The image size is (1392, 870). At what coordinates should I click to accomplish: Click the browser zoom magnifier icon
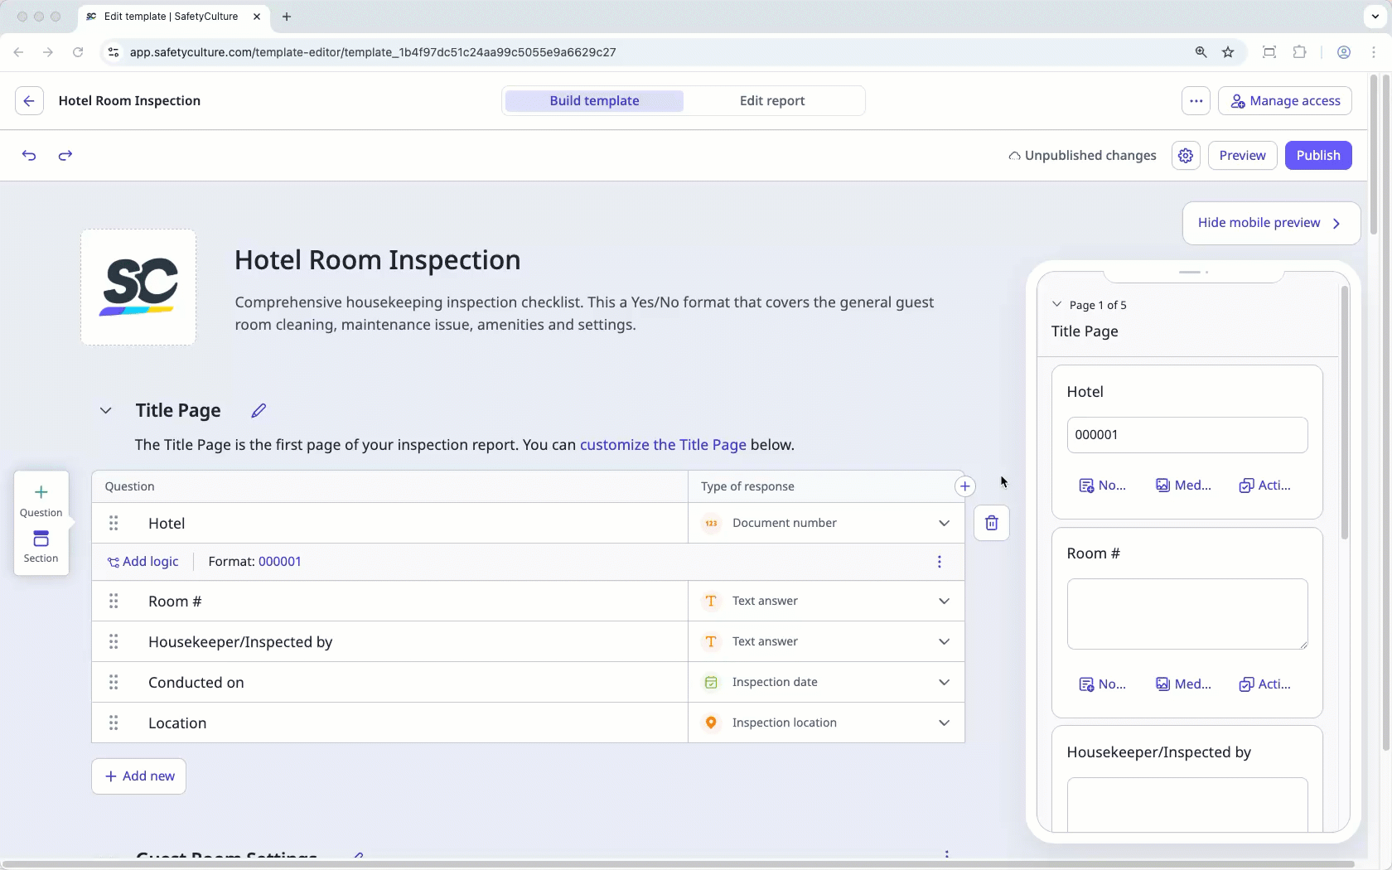(1201, 52)
